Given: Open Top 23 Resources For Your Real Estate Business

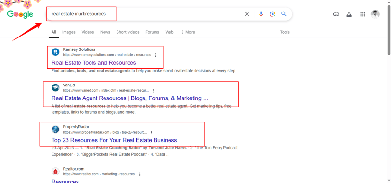Looking at the screenshot, I should (x=114, y=140).
